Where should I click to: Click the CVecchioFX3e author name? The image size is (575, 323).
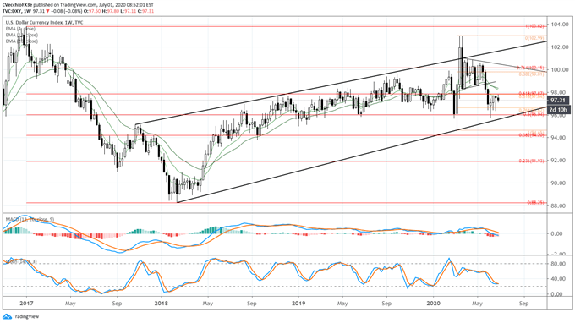17,5
